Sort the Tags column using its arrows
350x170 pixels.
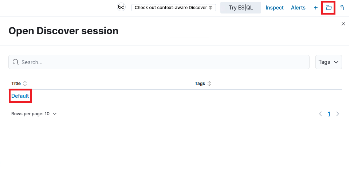(x=209, y=84)
